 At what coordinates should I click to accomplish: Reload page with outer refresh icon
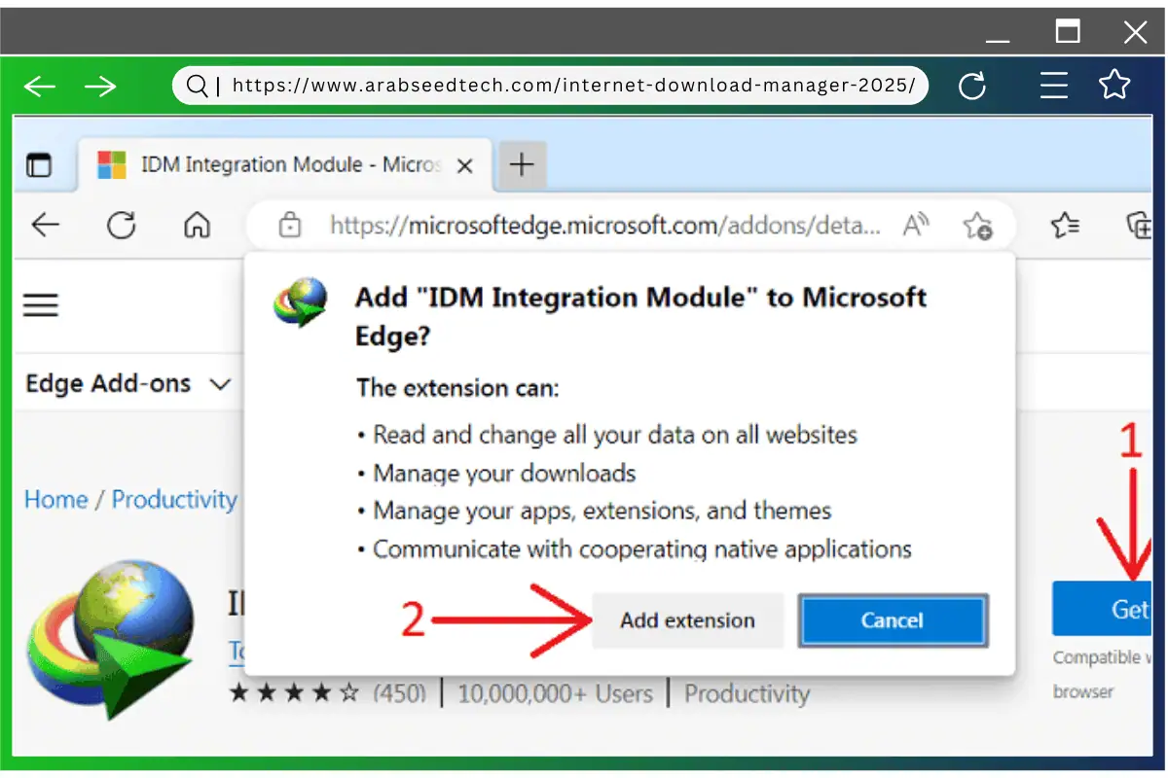tap(972, 87)
